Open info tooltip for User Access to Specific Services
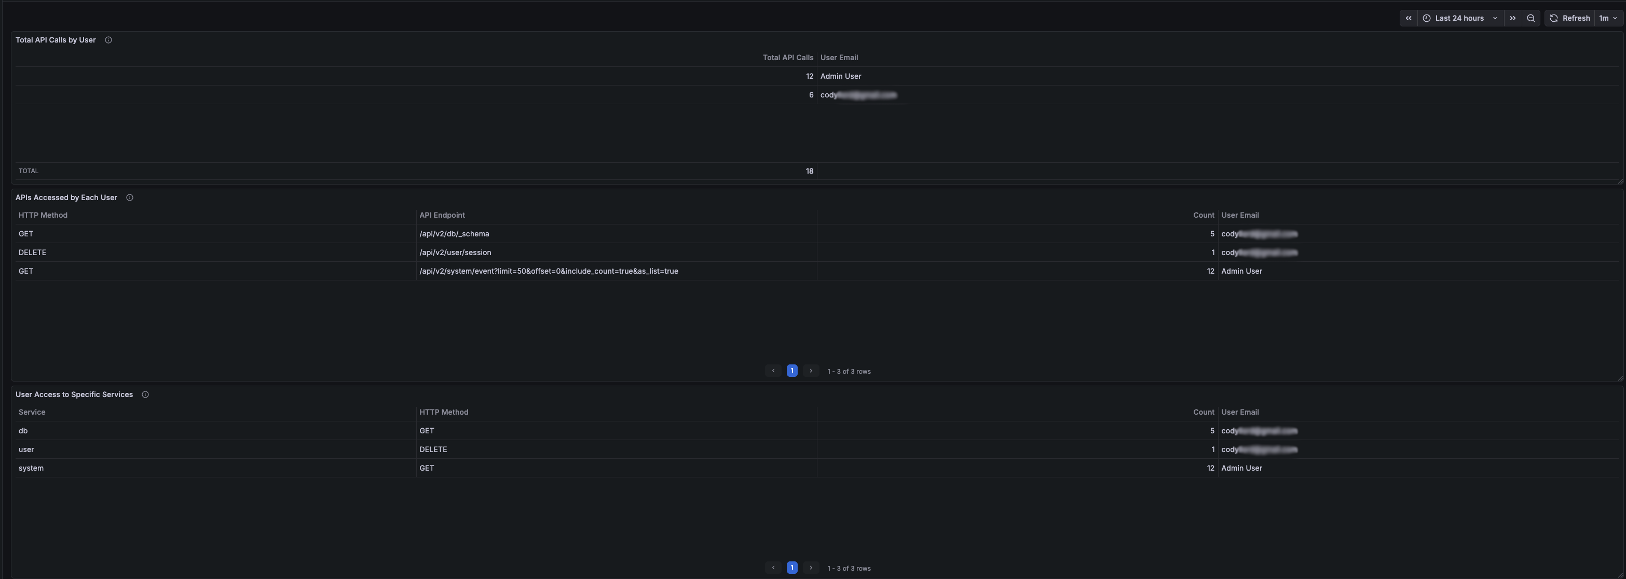 (145, 394)
